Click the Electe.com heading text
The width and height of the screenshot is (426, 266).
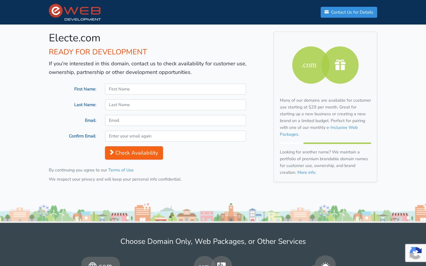[75, 38]
